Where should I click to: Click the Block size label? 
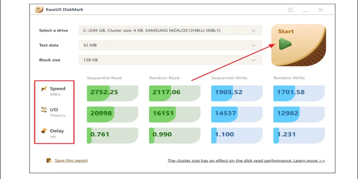[50, 60]
